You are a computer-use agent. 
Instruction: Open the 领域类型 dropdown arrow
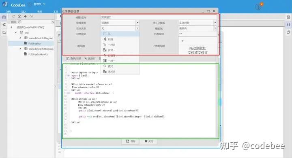pos(137,23)
